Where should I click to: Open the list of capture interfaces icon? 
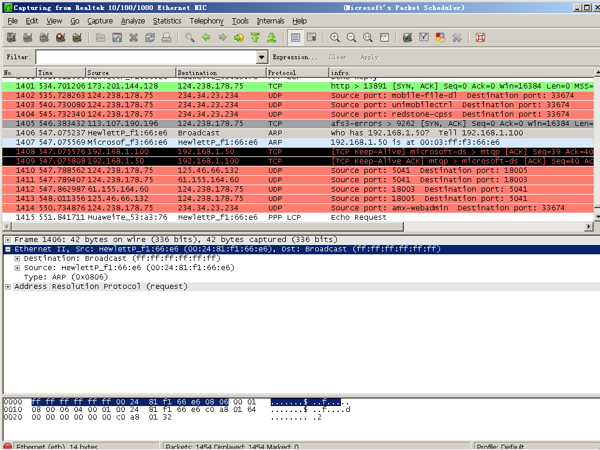(x=12, y=37)
